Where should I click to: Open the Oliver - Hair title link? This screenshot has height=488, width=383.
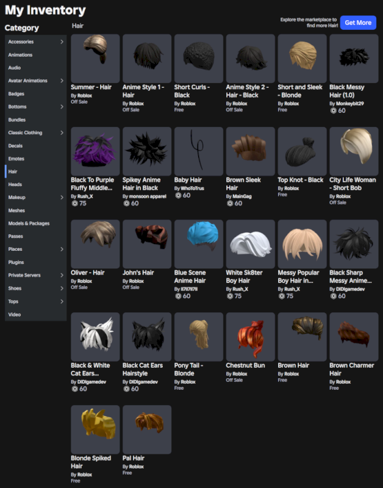(88, 273)
